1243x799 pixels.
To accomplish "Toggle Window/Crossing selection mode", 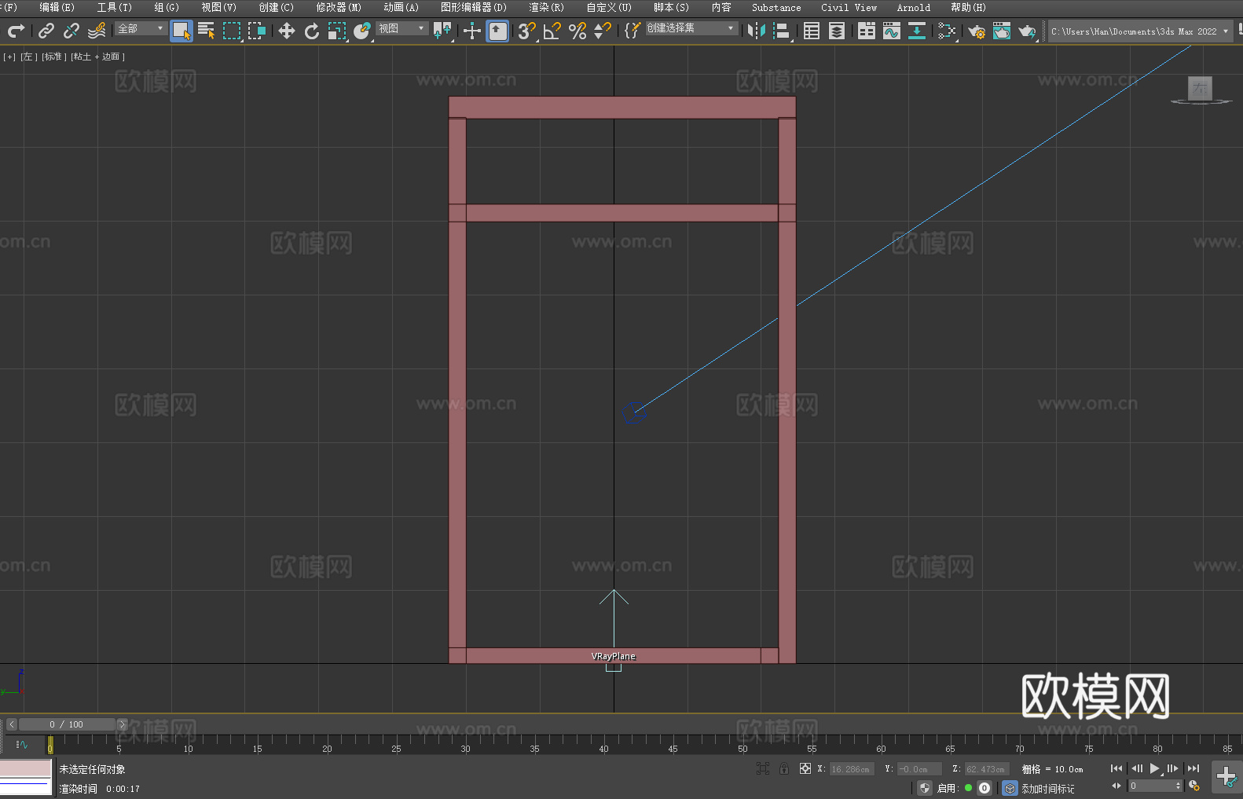I will 257,31.
